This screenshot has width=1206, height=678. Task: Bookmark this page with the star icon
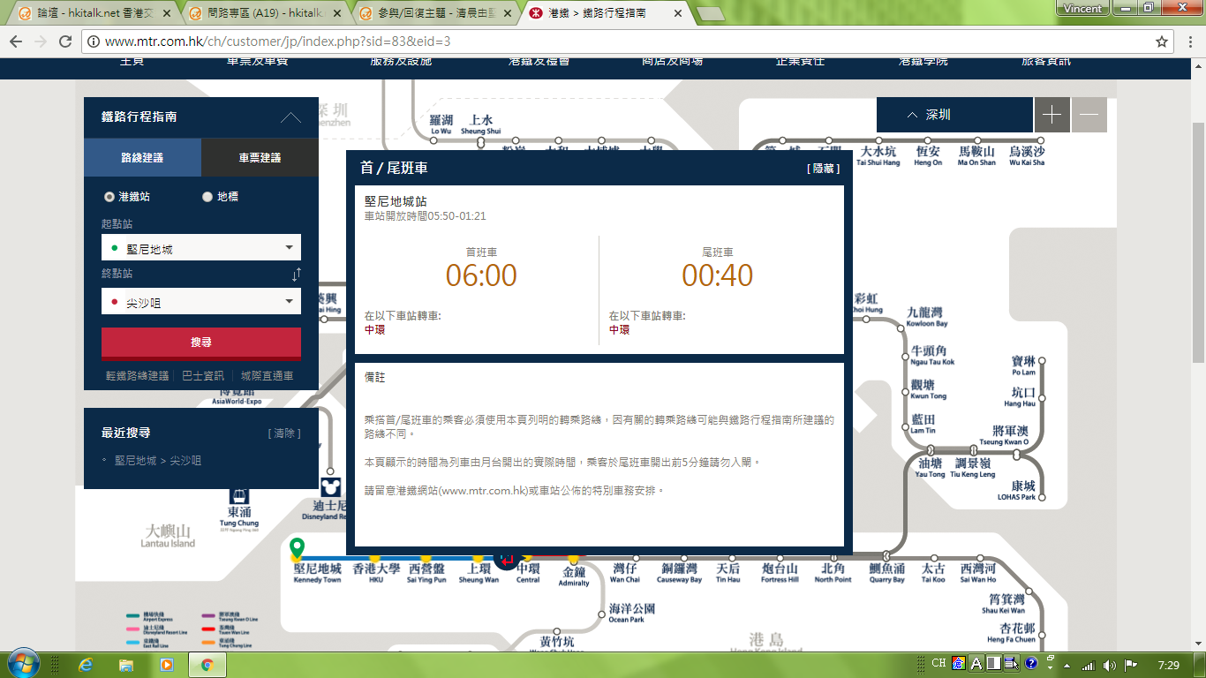pos(1162,41)
